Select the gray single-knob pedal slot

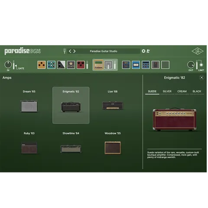click(71, 65)
